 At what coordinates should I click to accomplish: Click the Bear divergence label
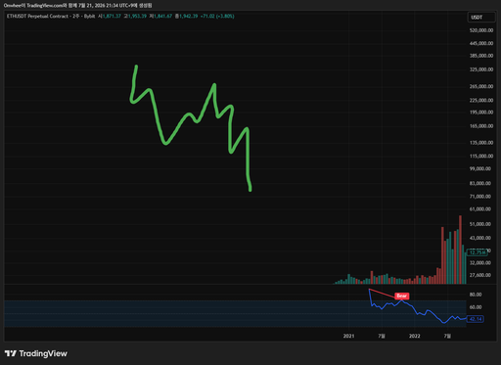click(x=401, y=296)
